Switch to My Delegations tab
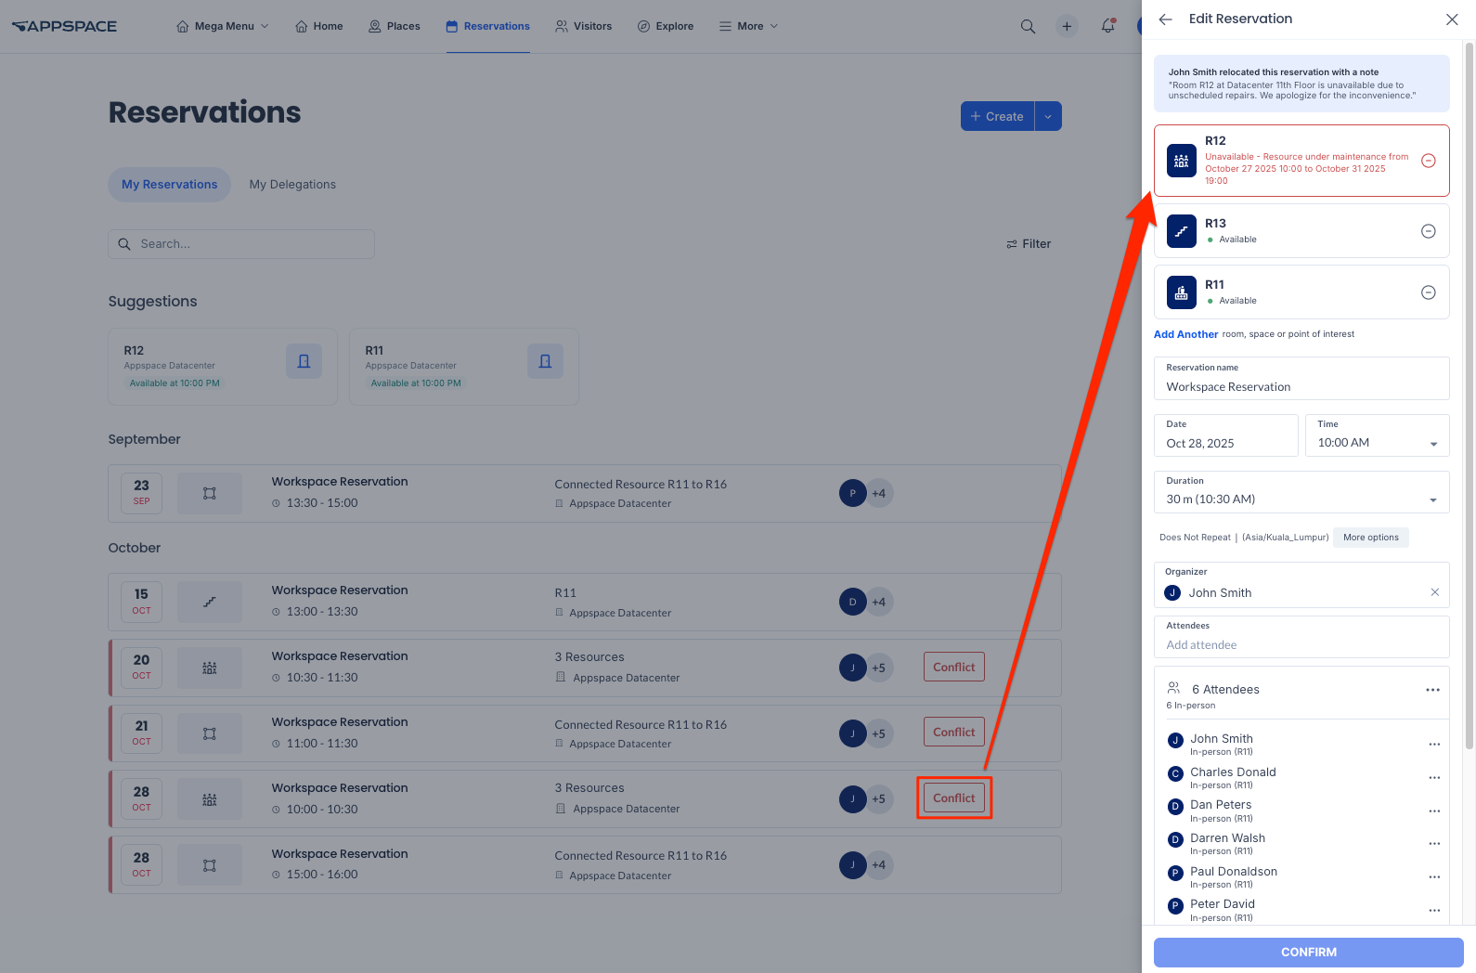 tap(292, 185)
